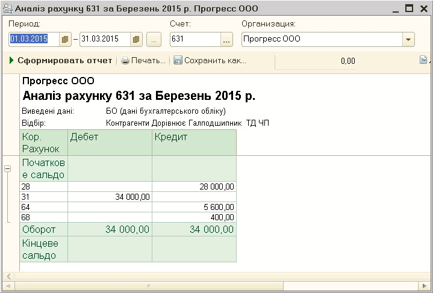Image resolution: width=433 pixels, height=293 pixels.
Task: Click the bottom scrollbar's right arrow
Action: pyautogui.click(x=425, y=286)
